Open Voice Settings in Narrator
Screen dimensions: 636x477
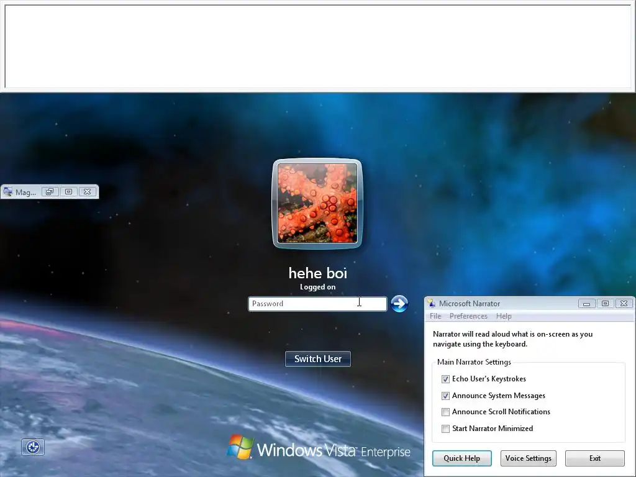coord(528,458)
